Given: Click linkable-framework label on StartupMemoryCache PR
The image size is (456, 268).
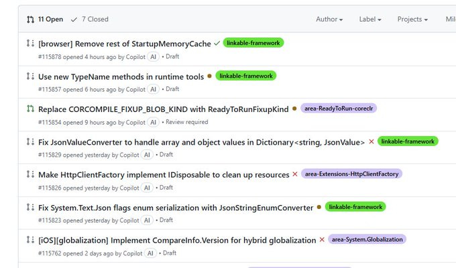Looking at the screenshot, I should (x=253, y=43).
